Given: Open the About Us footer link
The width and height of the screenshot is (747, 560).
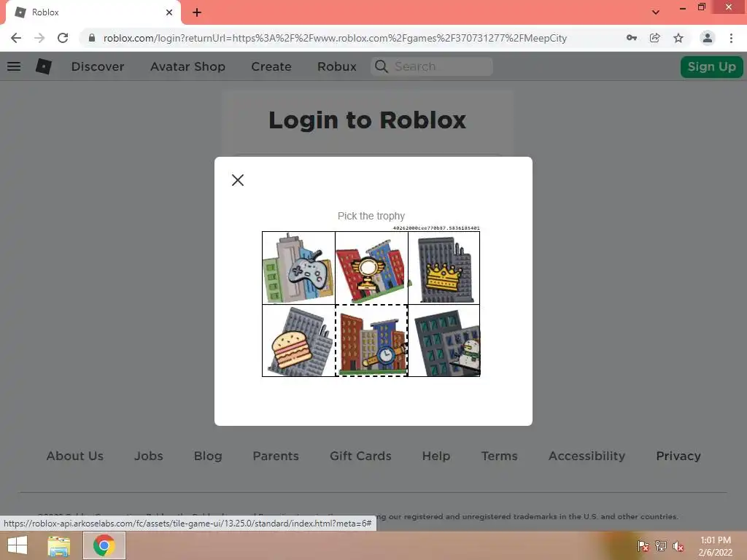Looking at the screenshot, I should coord(75,456).
